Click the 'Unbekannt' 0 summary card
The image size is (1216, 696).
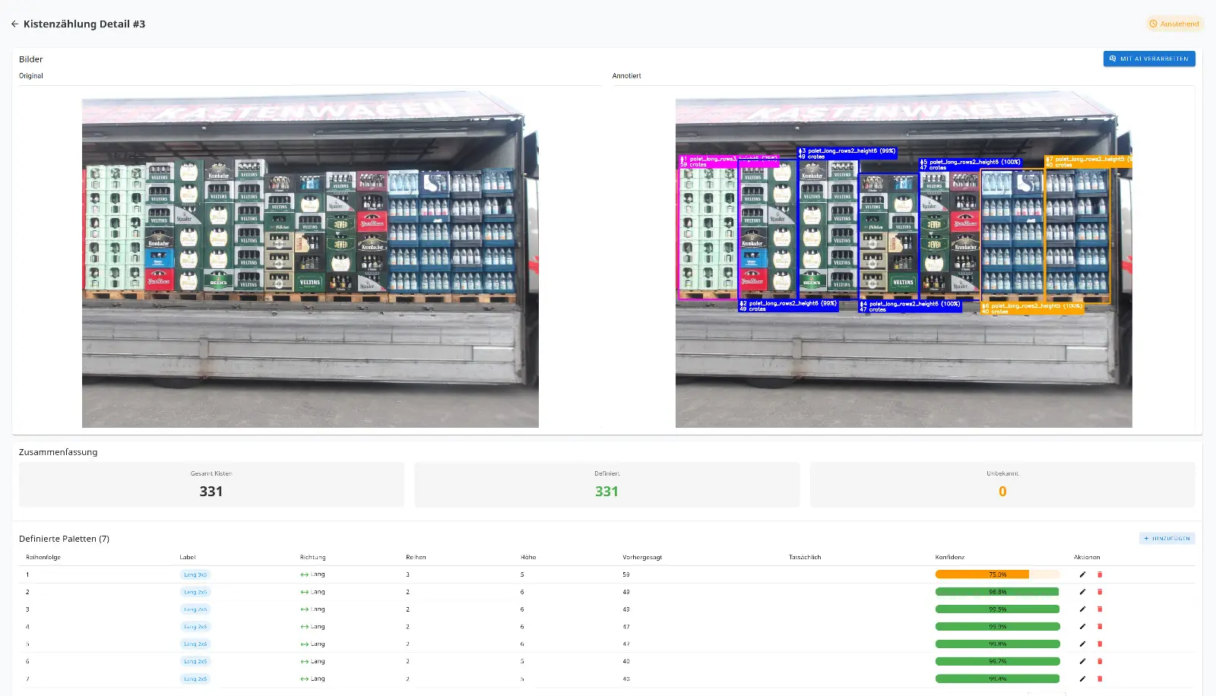(x=1002, y=484)
